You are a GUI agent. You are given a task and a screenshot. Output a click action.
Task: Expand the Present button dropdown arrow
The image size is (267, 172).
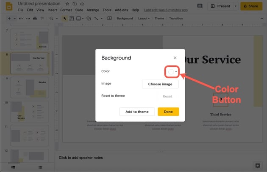[x=234, y=6]
